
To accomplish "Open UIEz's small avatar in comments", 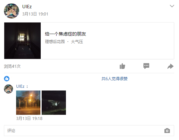I will (x=9, y=89).
